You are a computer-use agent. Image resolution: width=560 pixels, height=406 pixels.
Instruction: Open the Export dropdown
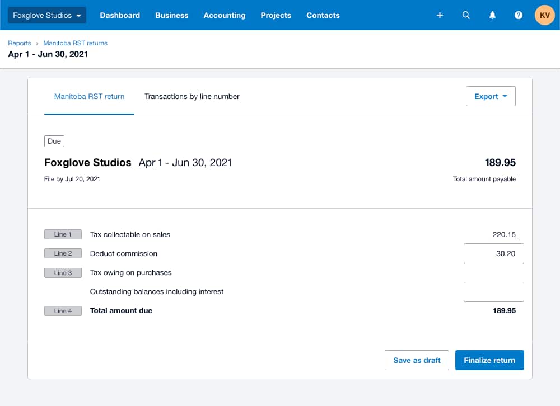491,96
